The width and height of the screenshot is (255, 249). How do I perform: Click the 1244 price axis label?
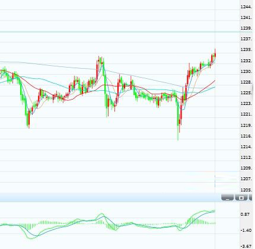(x=246, y=7)
